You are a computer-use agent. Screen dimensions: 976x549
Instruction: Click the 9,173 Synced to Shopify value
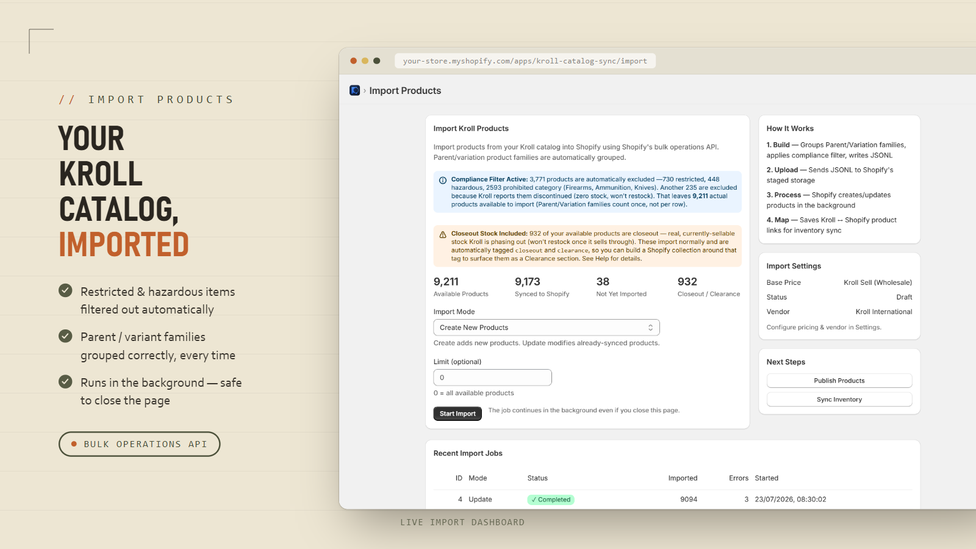(x=528, y=282)
